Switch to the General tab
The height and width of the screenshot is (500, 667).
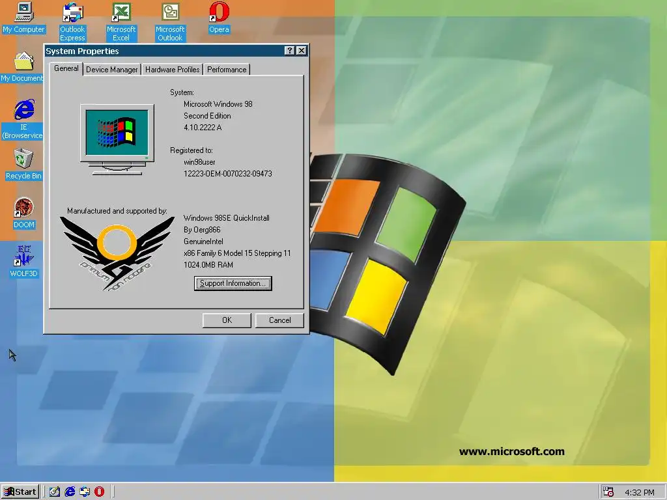(66, 68)
